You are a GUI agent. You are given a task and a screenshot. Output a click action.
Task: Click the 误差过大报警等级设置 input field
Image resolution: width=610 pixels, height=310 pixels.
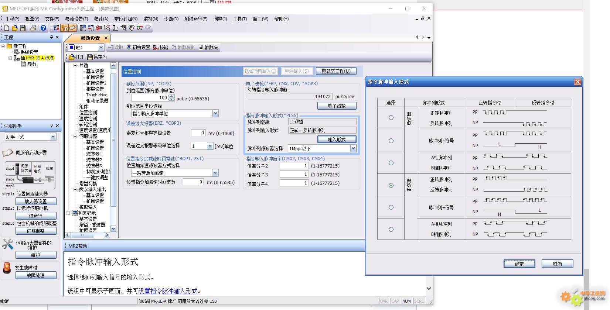pyautogui.click(x=198, y=133)
